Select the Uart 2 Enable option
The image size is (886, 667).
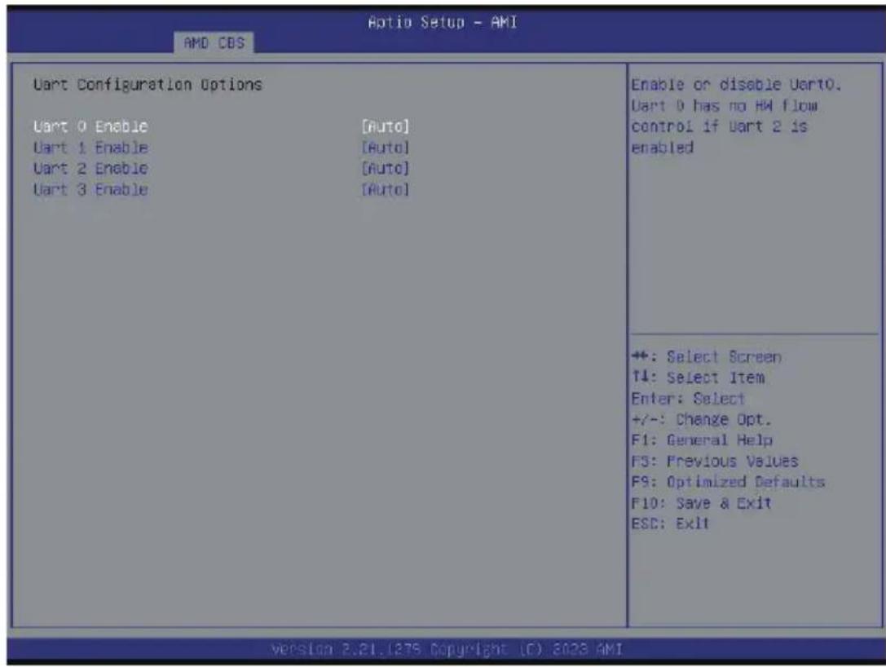coord(90,169)
